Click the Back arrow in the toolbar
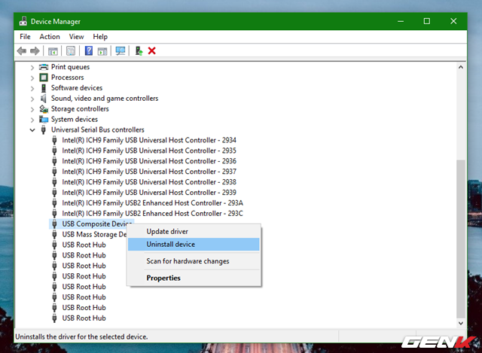Screen dimensions: 482x353 pyautogui.click(x=22, y=50)
